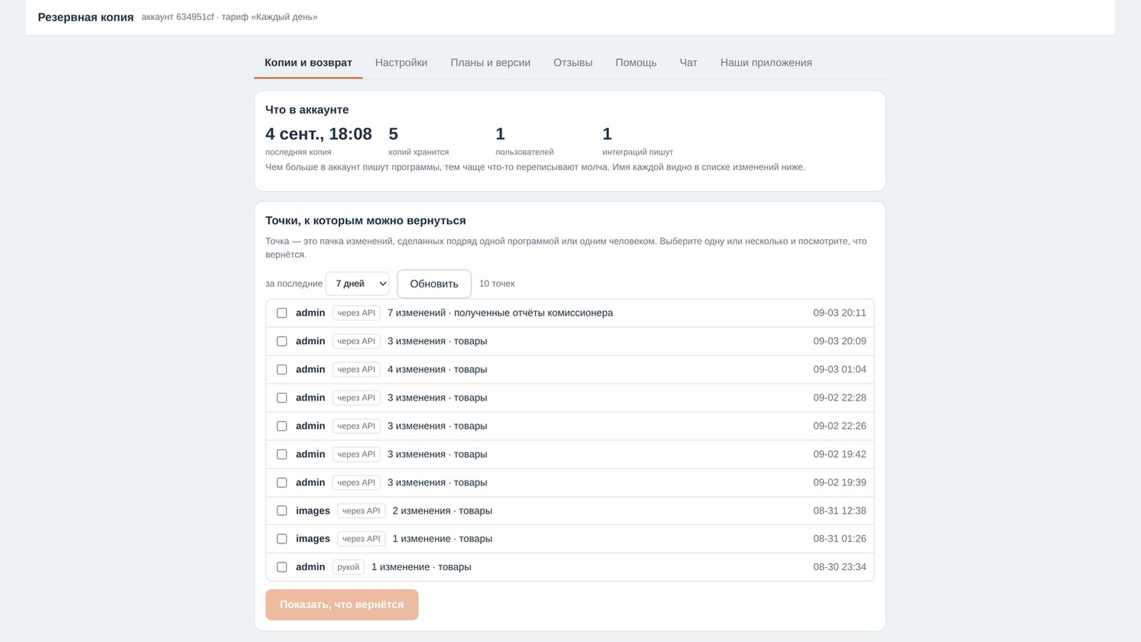Click the «пользователей» stat label

(x=524, y=152)
